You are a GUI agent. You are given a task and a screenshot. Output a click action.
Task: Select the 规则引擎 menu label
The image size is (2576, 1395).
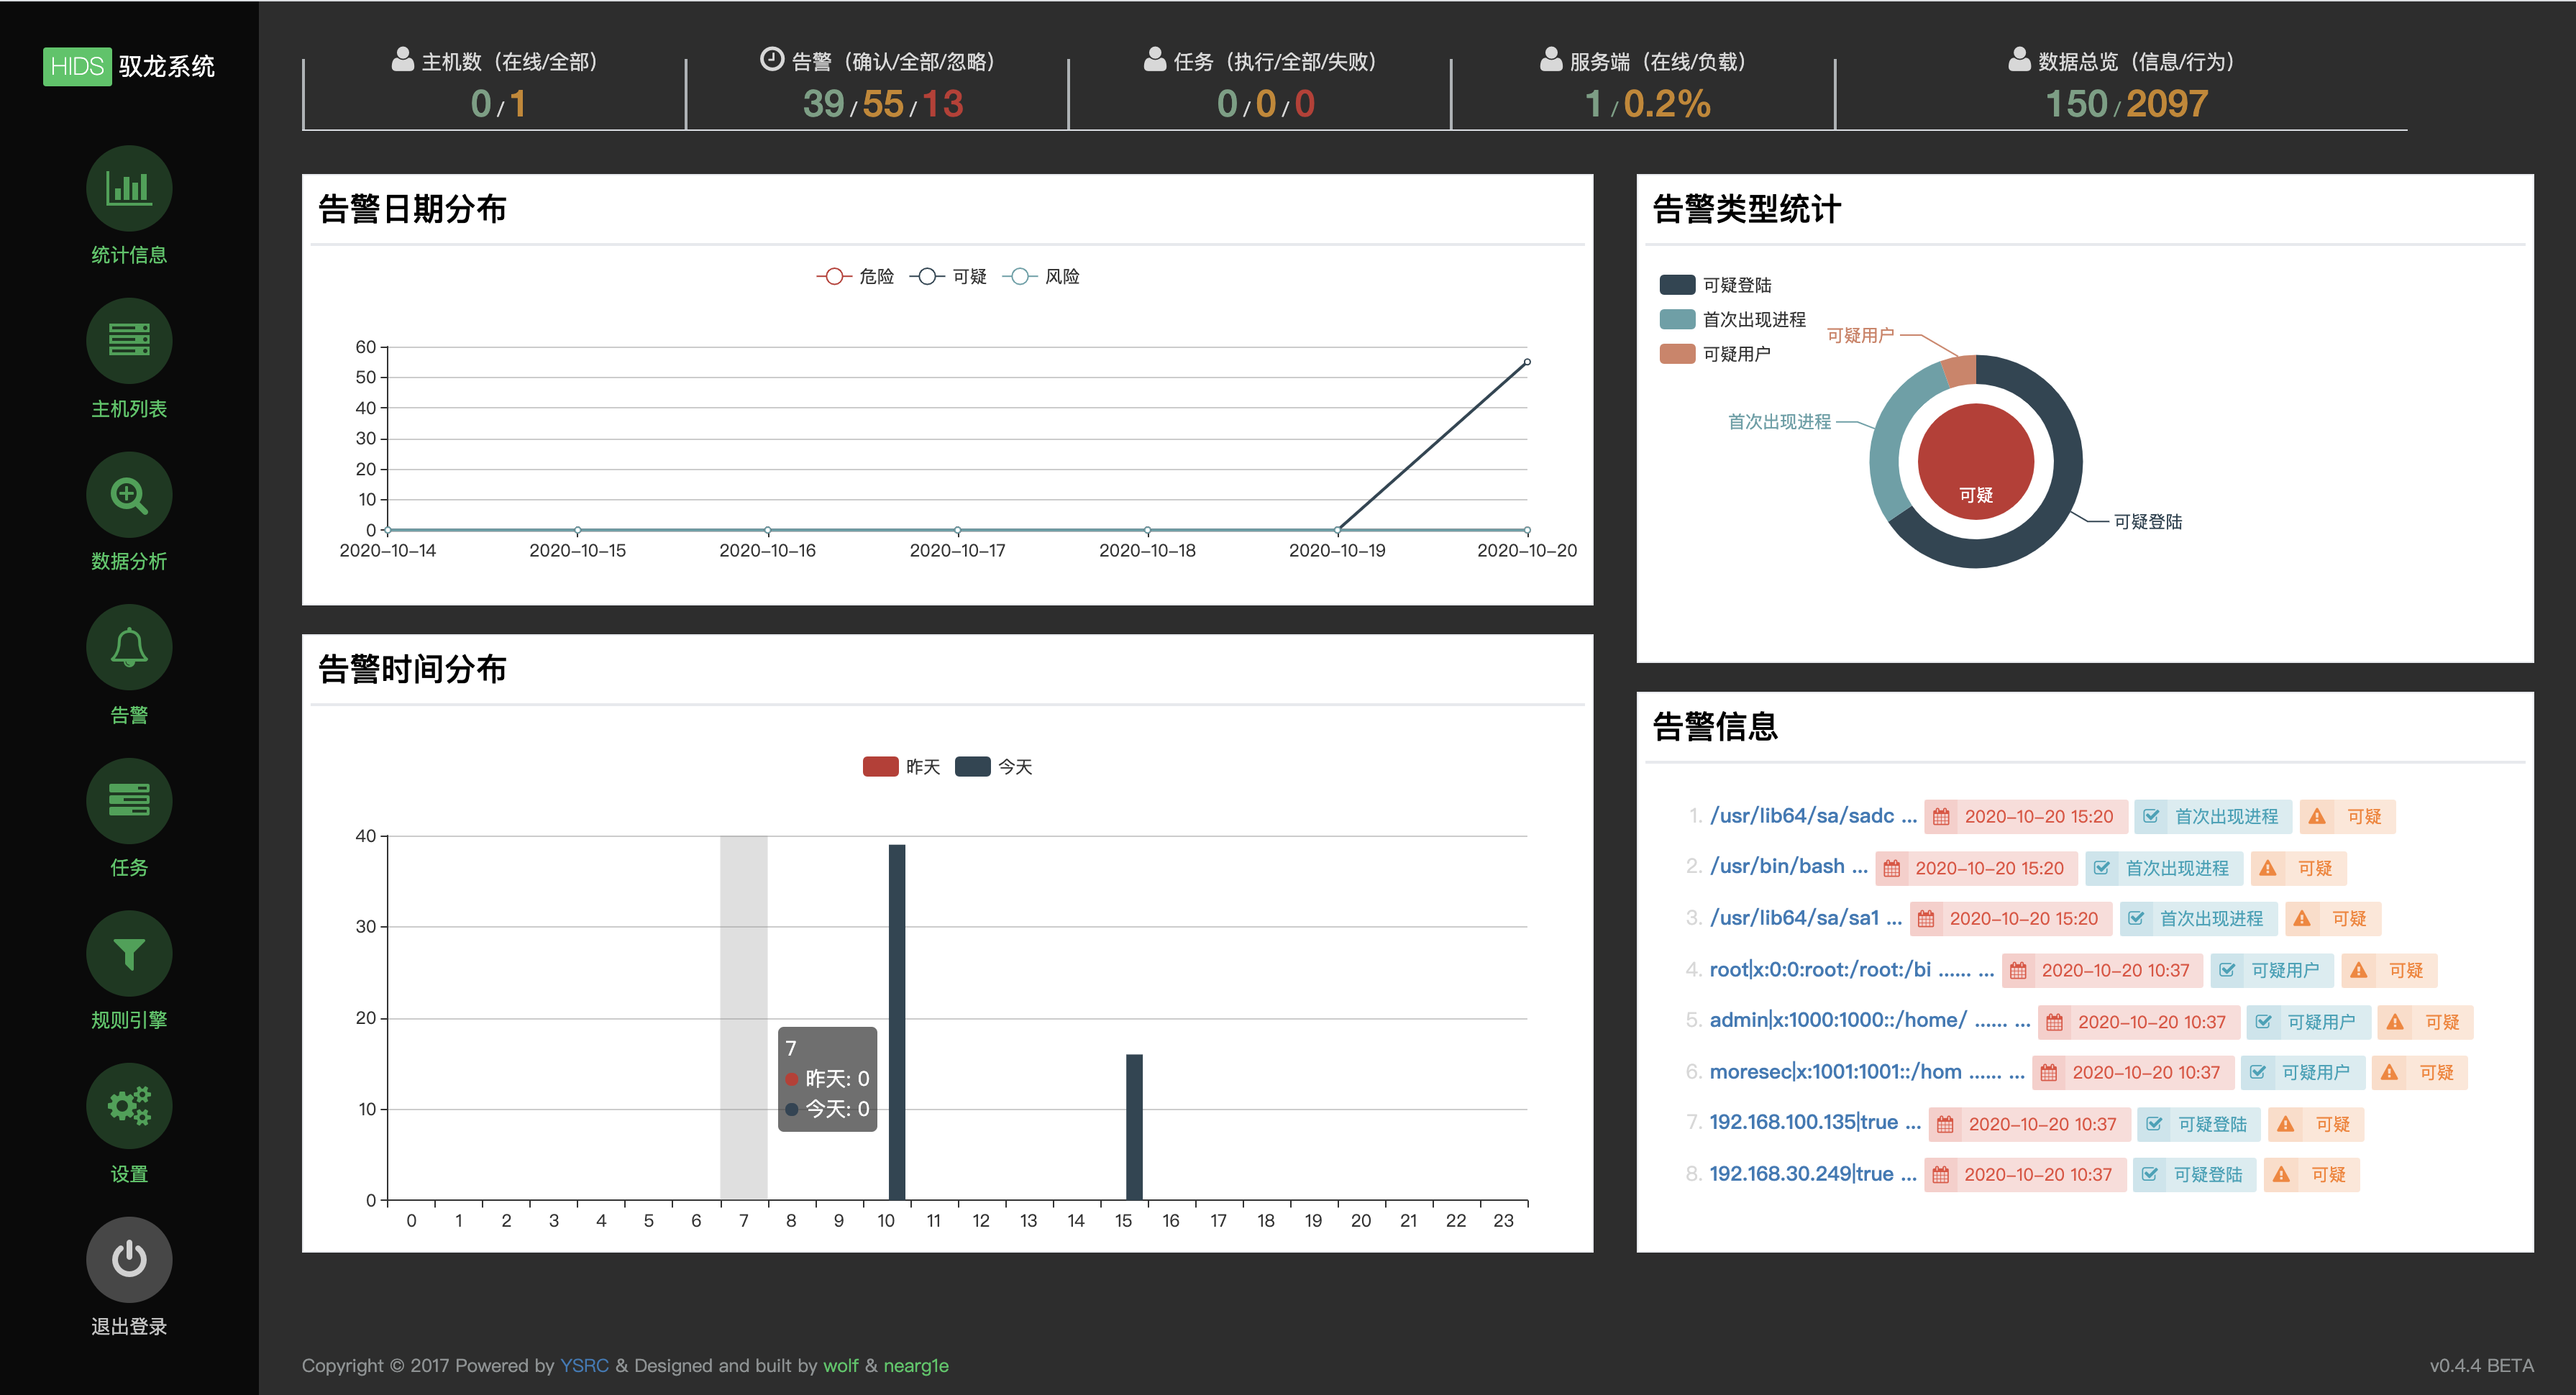[129, 1020]
